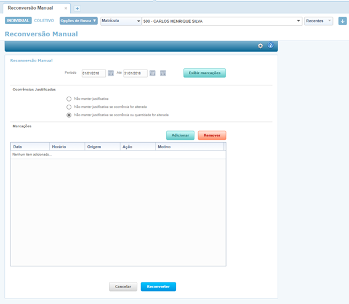This screenshot has height=304, width=349.
Task: Open calendar picker for end date 31/01/2018
Action: click(x=153, y=73)
